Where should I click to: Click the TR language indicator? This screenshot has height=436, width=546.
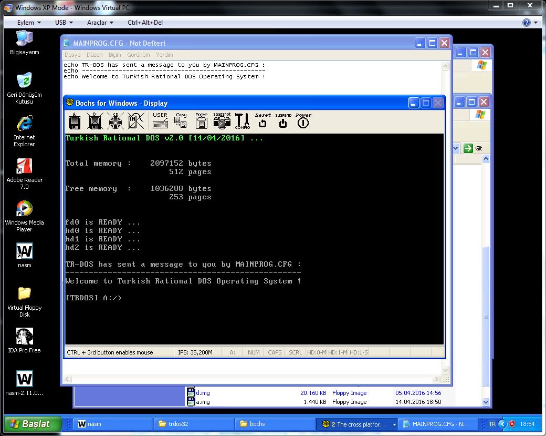pos(492,424)
